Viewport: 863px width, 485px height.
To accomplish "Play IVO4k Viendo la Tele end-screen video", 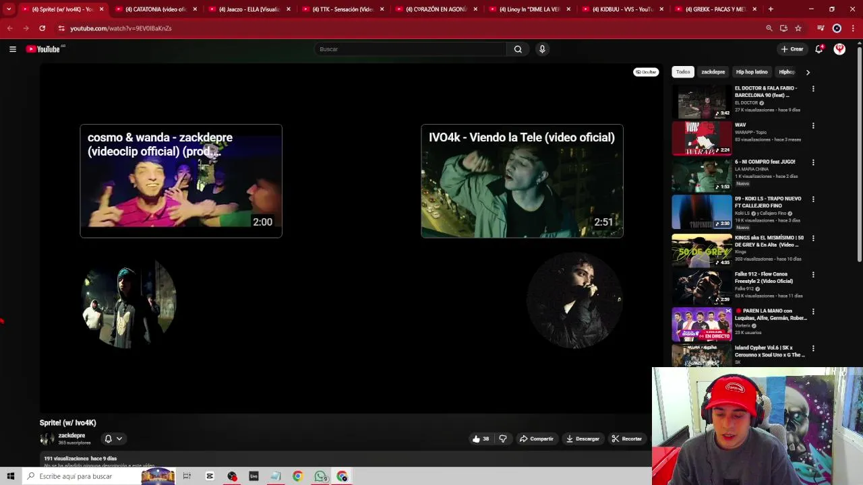I will click(x=522, y=181).
